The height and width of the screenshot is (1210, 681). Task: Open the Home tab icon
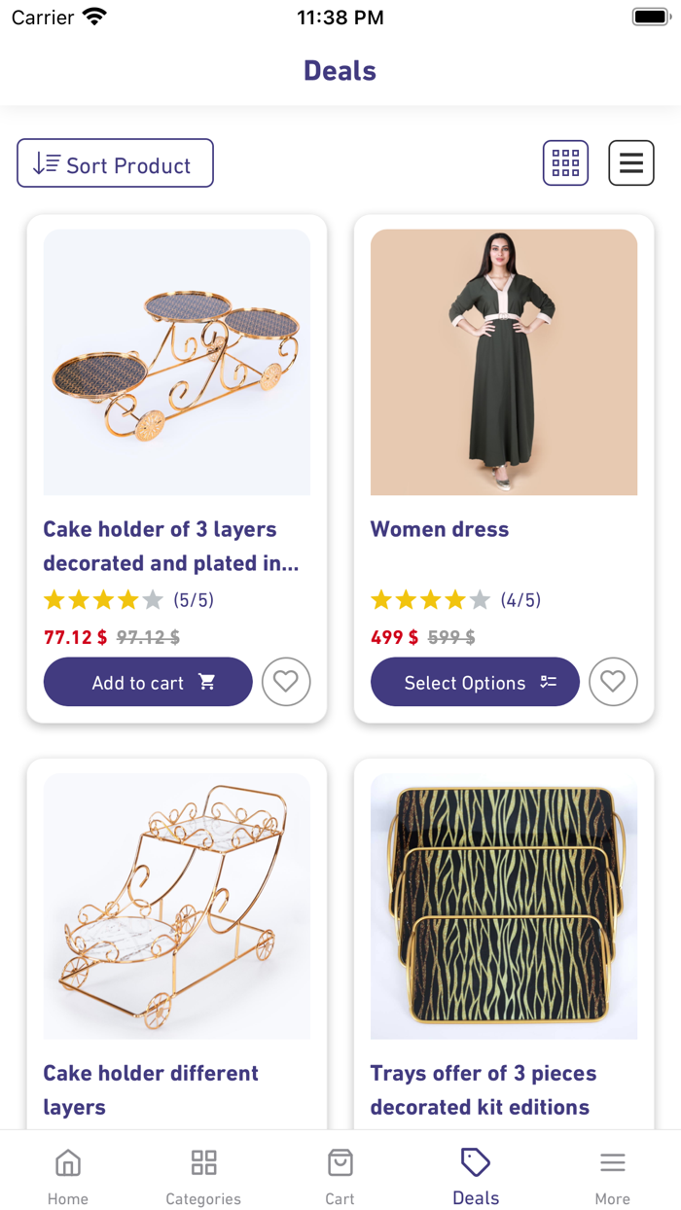[67, 1161]
